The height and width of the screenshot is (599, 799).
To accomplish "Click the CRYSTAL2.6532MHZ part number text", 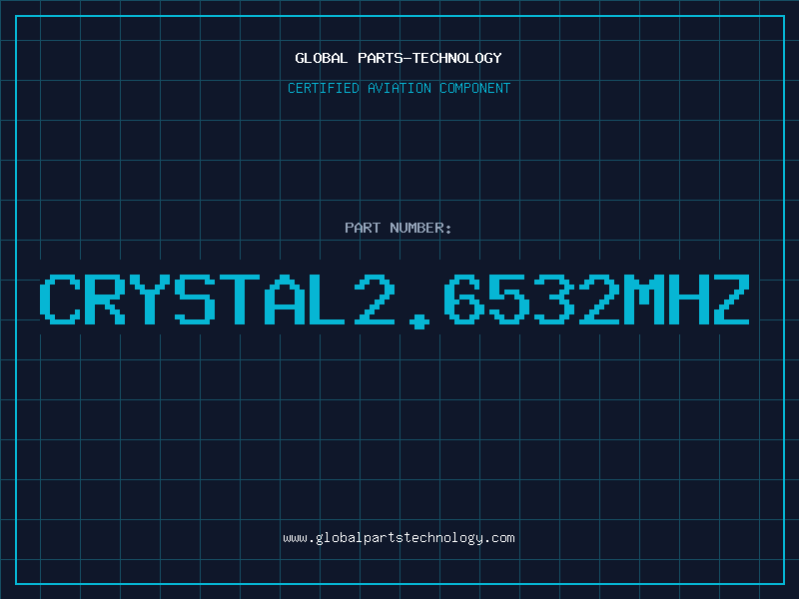I will tap(395, 300).
